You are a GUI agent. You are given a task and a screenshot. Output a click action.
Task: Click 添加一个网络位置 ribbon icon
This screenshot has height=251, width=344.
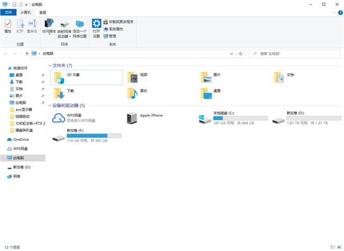(80, 28)
